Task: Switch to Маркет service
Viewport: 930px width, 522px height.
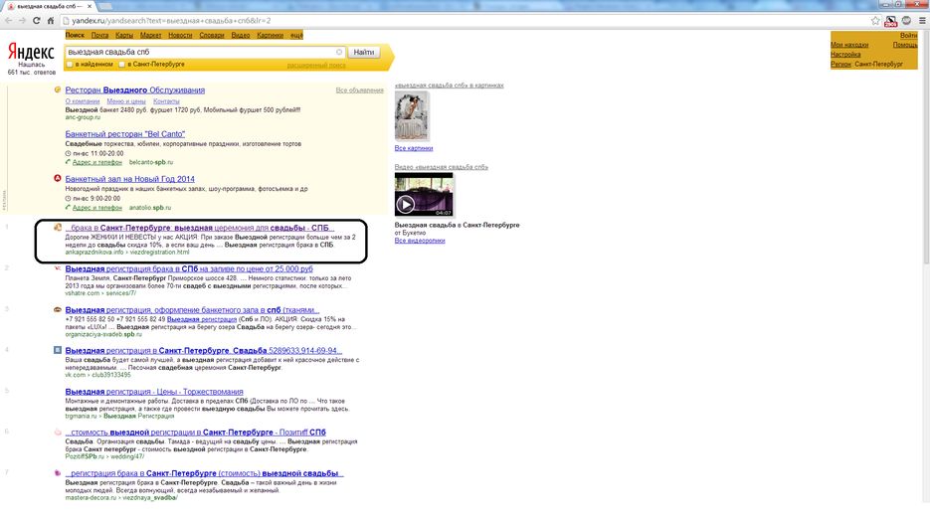Action: click(x=150, y=35)
